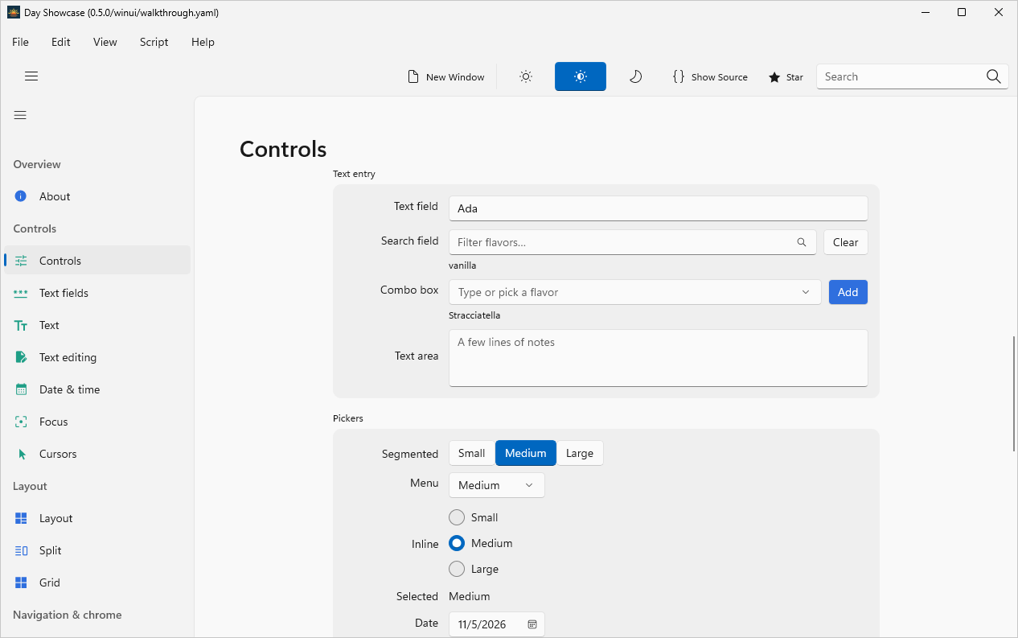
Task: Click the Text fields dots icon
Action: point(21,293)
